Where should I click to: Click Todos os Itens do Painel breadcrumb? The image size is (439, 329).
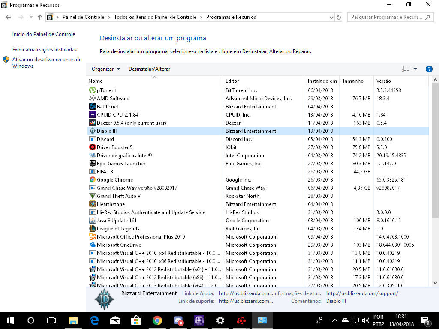coord(155,17)
